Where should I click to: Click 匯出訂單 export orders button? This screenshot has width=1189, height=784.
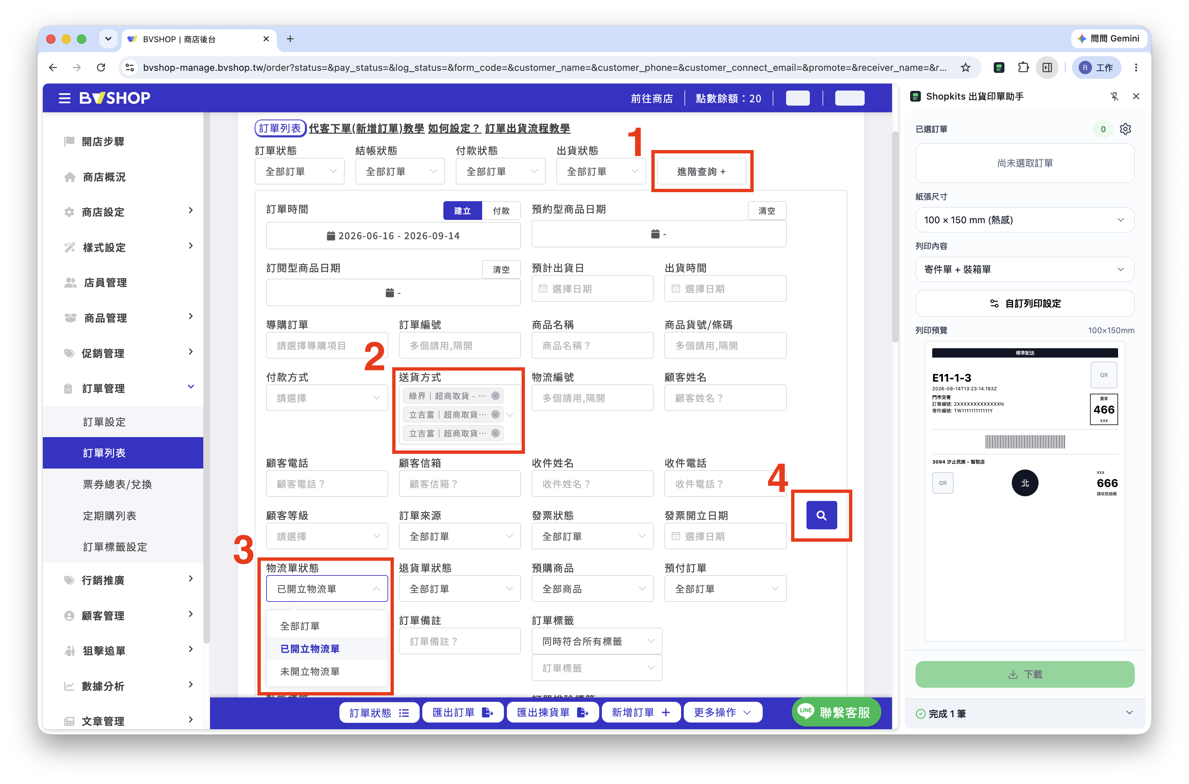pos(463,712)
